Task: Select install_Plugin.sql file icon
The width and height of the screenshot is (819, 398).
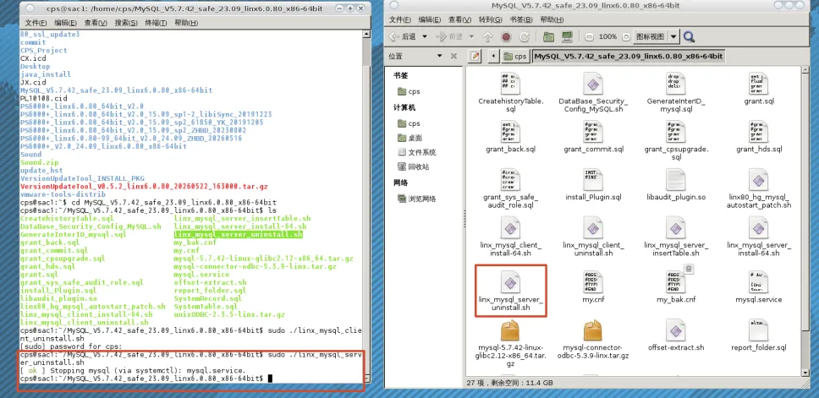Action: click(593, 179)
